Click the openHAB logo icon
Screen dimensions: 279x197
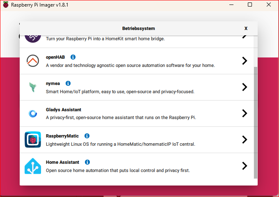click(33, 61)
